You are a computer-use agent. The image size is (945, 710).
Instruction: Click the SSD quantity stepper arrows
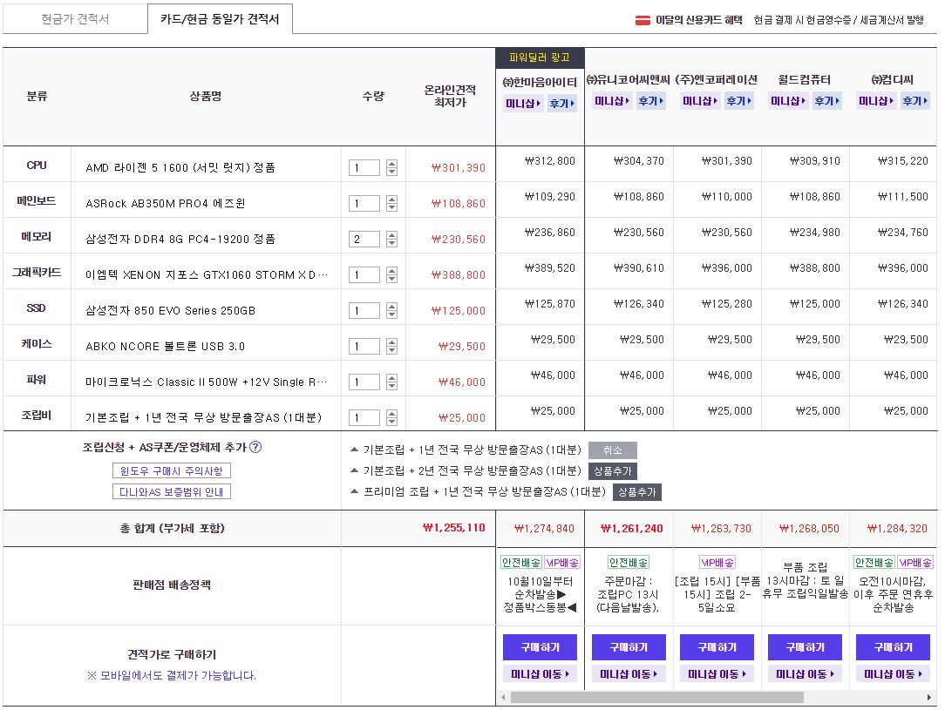pos(391,311)
